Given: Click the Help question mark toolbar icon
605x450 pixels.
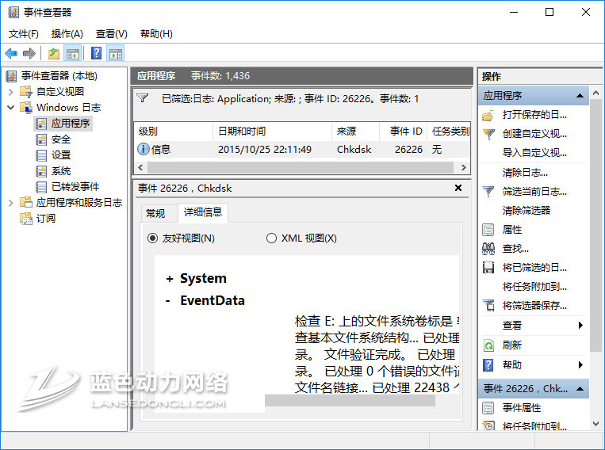Looking at the screenshot, I should tap(96, 53).
